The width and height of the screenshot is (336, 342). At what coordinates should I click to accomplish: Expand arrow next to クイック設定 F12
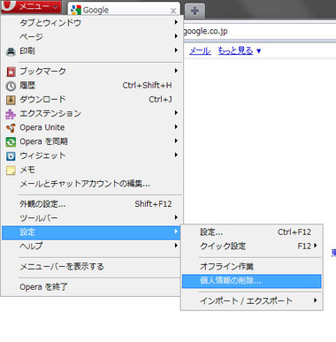point(316,246)
